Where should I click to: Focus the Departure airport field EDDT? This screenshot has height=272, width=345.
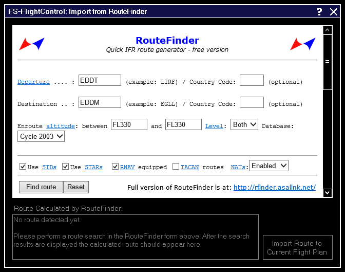(x=100, y=80)
